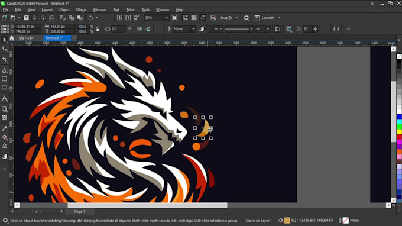Click the X position input field
402x226 pixels.
tap(27, 27)
